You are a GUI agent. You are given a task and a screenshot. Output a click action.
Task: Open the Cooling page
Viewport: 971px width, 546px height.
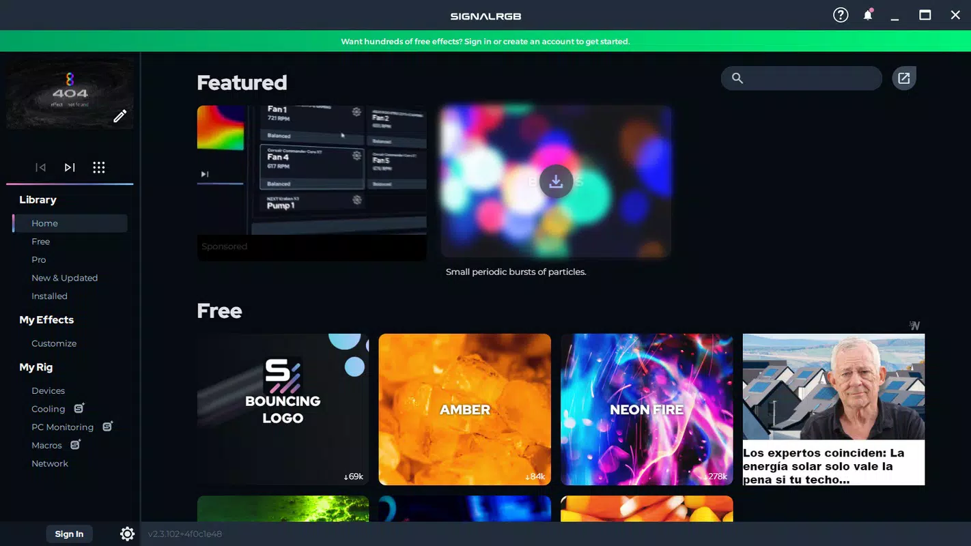48,409
